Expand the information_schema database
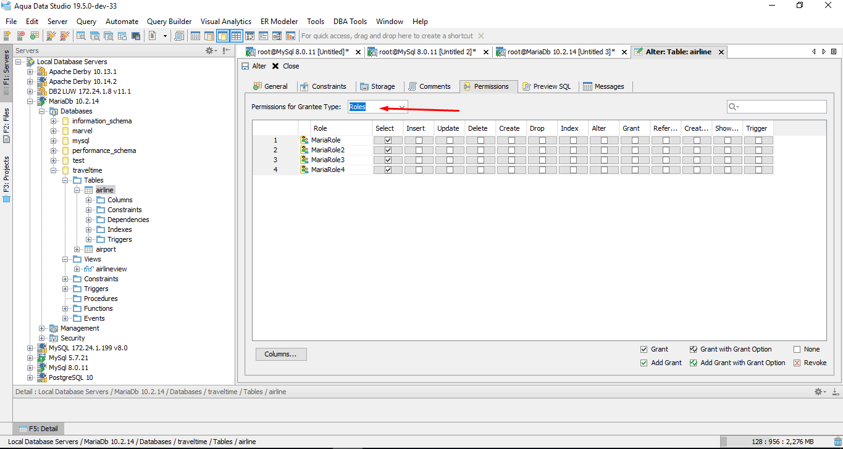This screenshot has height=449, width=843. click(x=54, y=121)
